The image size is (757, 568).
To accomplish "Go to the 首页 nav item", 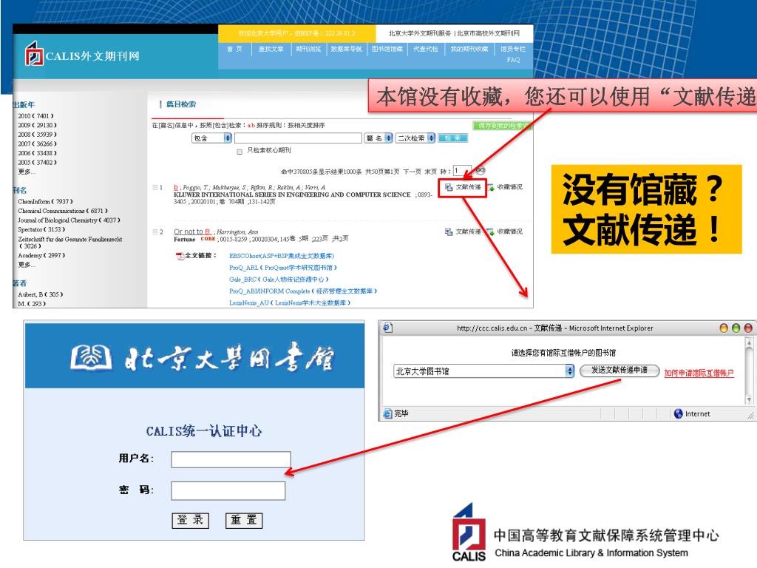I will [x=234, y=49].
